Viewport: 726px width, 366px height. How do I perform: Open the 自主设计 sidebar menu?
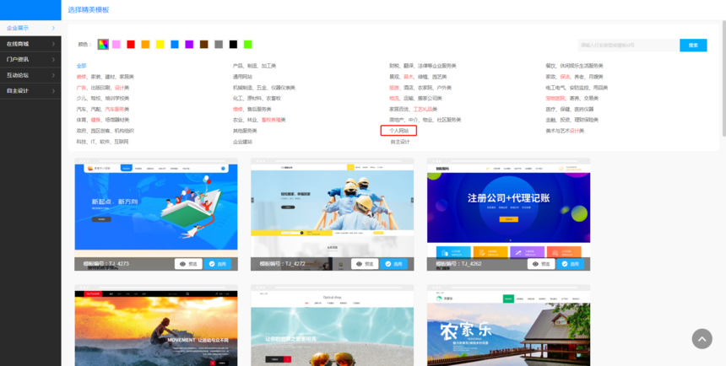tap(30, 90)
